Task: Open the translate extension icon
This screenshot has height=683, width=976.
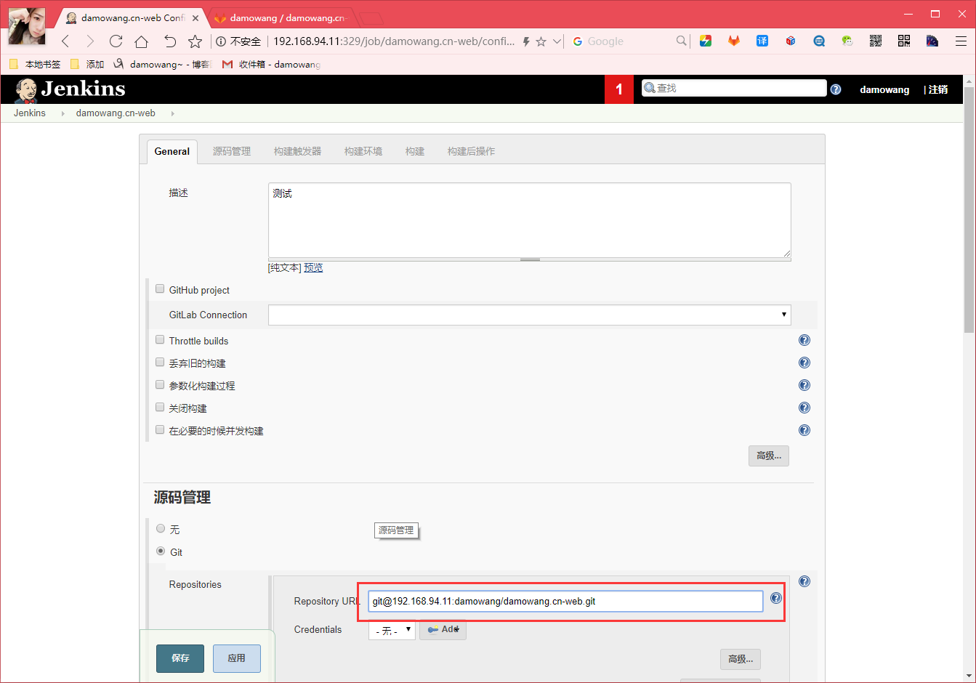Action: click(x=762, y=41)
